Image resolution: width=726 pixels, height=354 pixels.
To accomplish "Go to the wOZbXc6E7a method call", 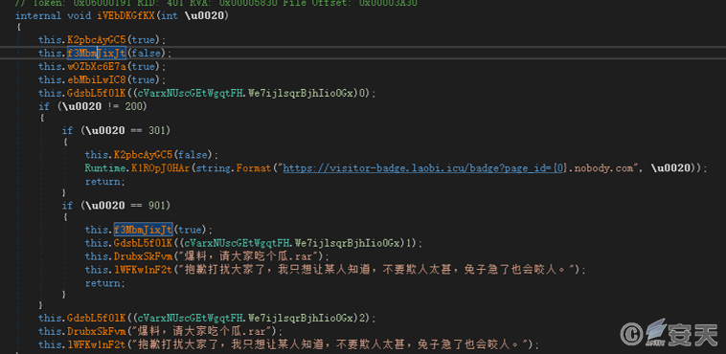I will click(x=97, y=67).
